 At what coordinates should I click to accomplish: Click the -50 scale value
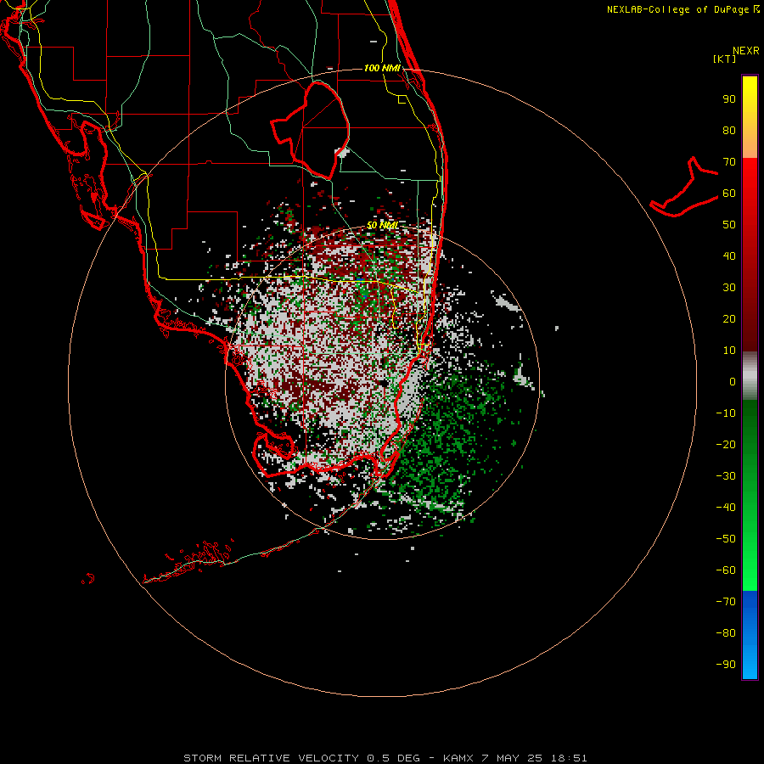coord(726,538)
